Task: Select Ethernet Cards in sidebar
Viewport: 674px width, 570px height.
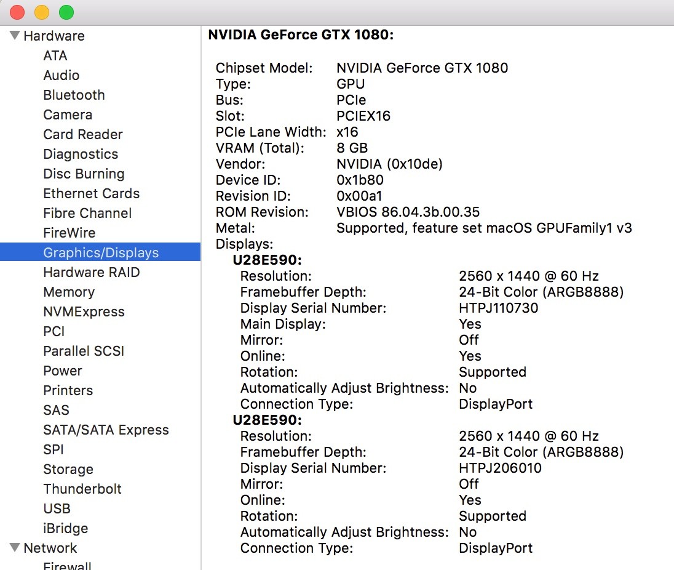Action: point(91,193)
